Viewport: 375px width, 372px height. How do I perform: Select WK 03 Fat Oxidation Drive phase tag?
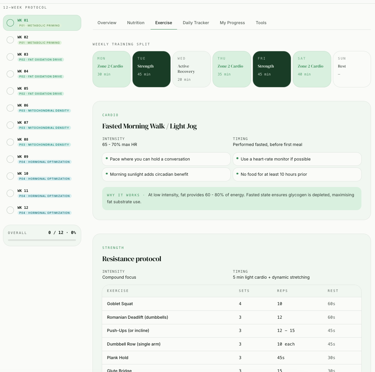[41, 60]
